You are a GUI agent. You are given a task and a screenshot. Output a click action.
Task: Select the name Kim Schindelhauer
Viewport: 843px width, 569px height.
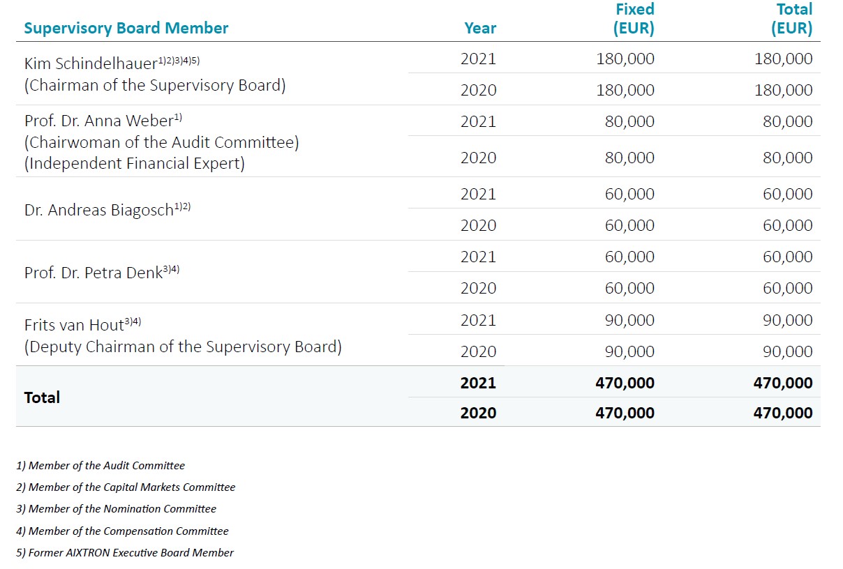tap(91, 63)
